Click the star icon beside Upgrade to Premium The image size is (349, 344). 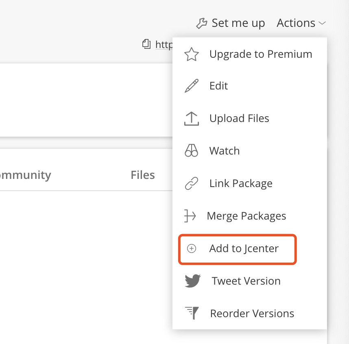coord(192,54)
